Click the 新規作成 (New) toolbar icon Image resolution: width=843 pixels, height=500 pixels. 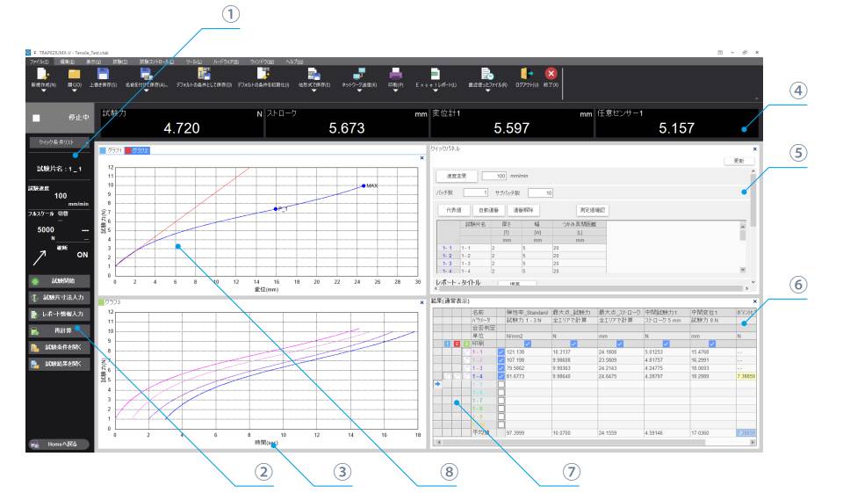tap(42, 74)
